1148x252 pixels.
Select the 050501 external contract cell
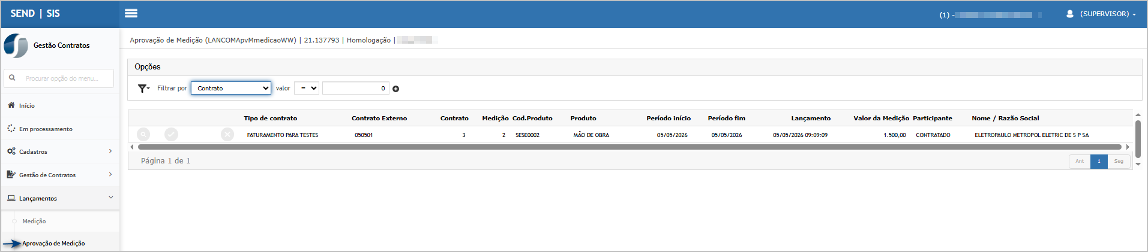364,135
